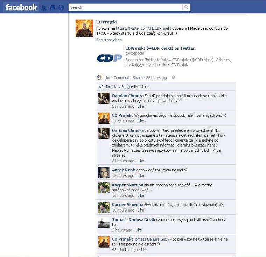Open Damian Chmura name on 'Ech :P poddaje' comment
266x257 pixels.
[128, 96]
